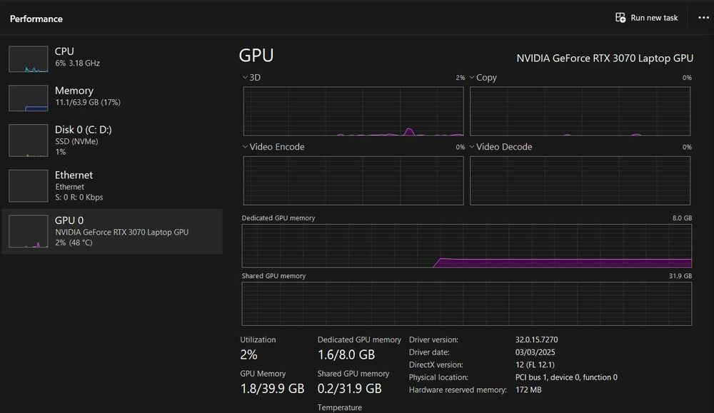714x413 pixels.
Task: Click the SSD (NVMe) disk type text
Action: click(76, 141)
